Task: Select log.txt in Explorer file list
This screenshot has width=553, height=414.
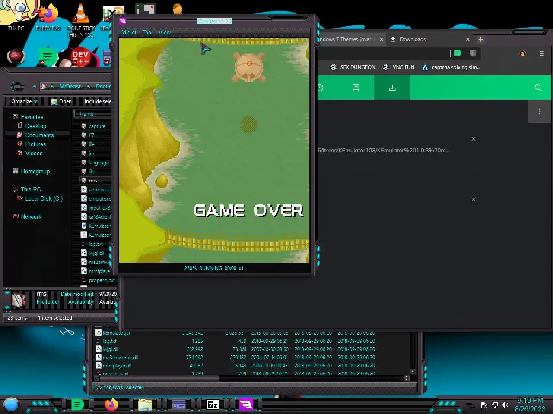Action: pos(95,244)
